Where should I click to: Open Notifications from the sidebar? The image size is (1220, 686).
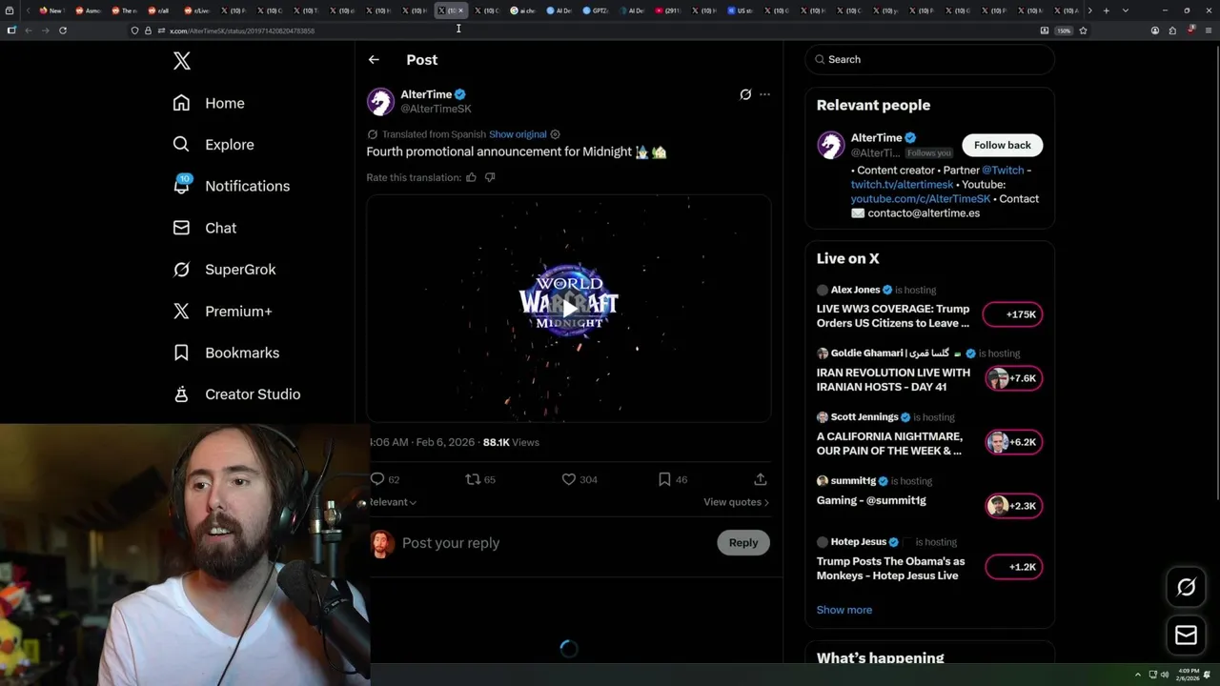231,186
